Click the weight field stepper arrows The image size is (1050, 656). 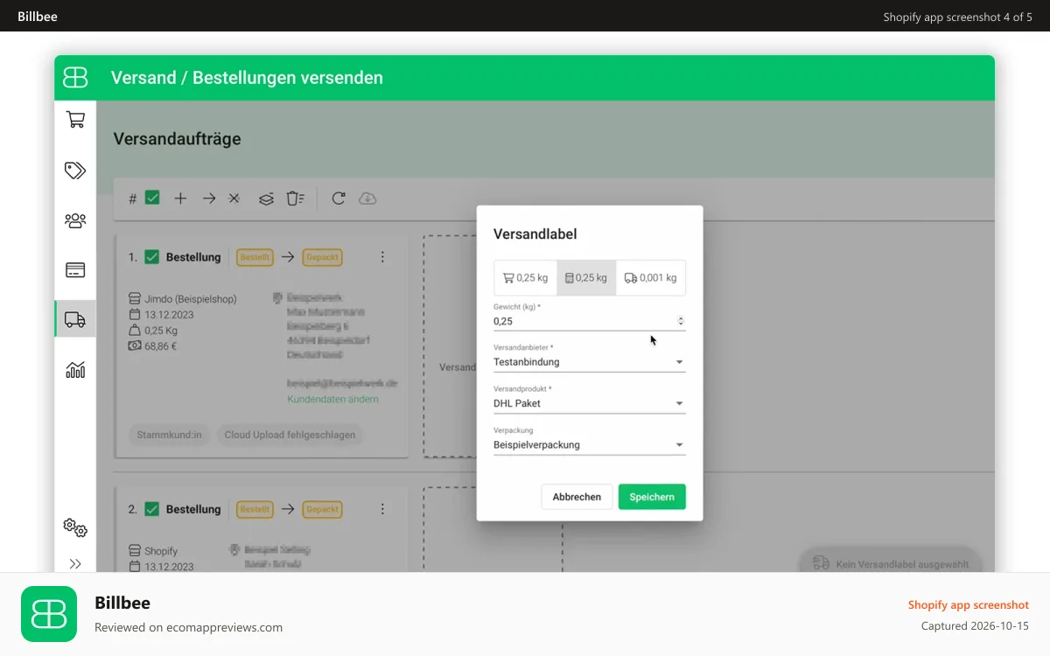click(x=681, y=321)
